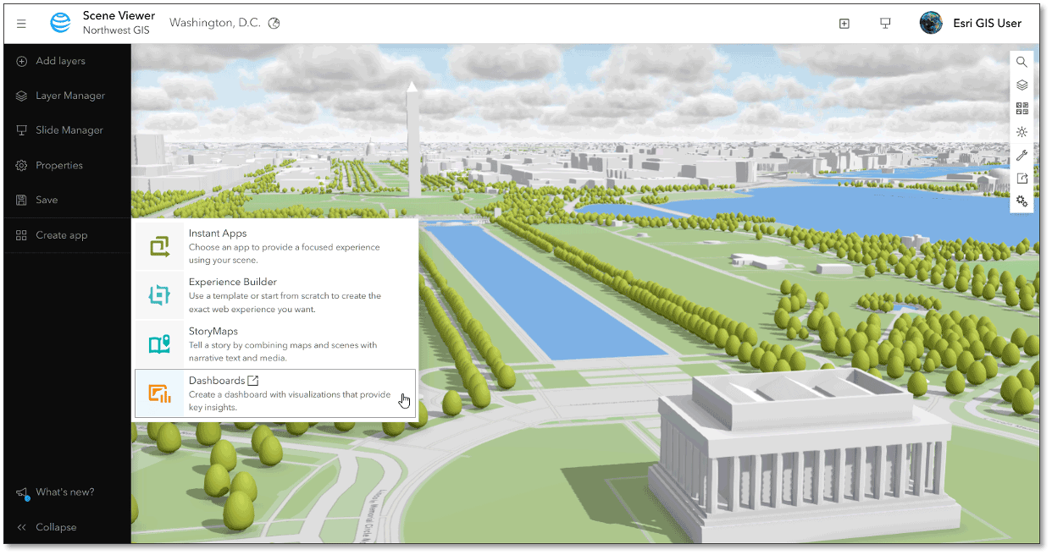Click the Save floppy disk icon

[22, 200]
